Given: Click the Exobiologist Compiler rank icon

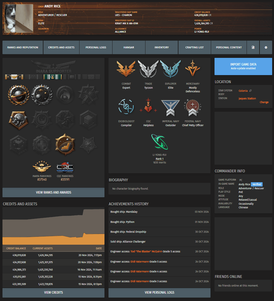Looking at the screenshot, I should [126, 106].
